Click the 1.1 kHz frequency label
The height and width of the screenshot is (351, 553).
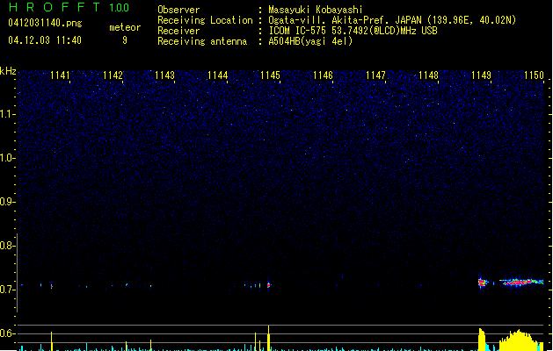[7, 114]
